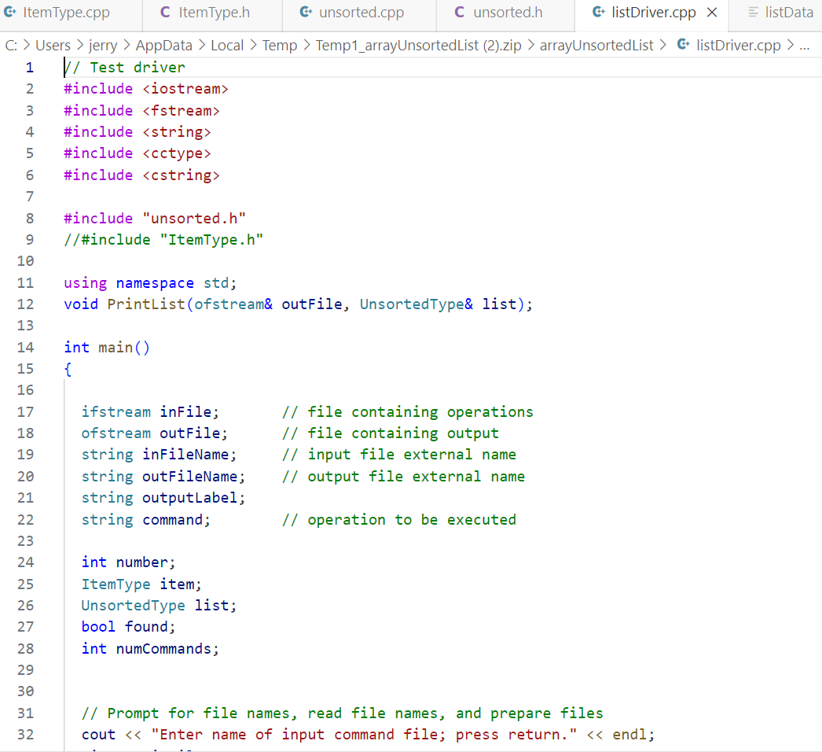Select the arrayUnsortedList breadcrumb folder

point(596,46)
